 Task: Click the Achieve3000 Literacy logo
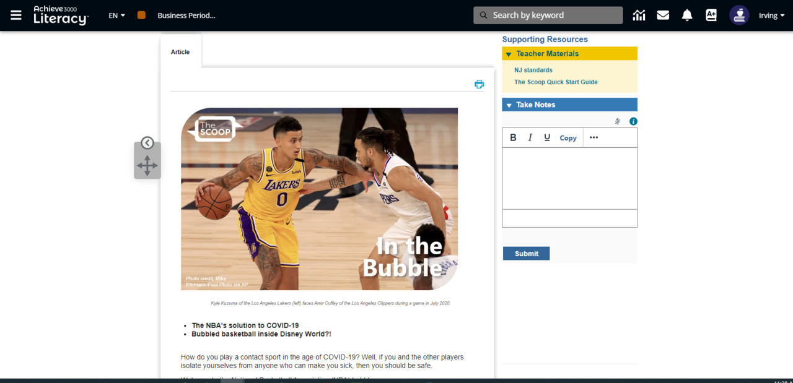tap(61, 15)
